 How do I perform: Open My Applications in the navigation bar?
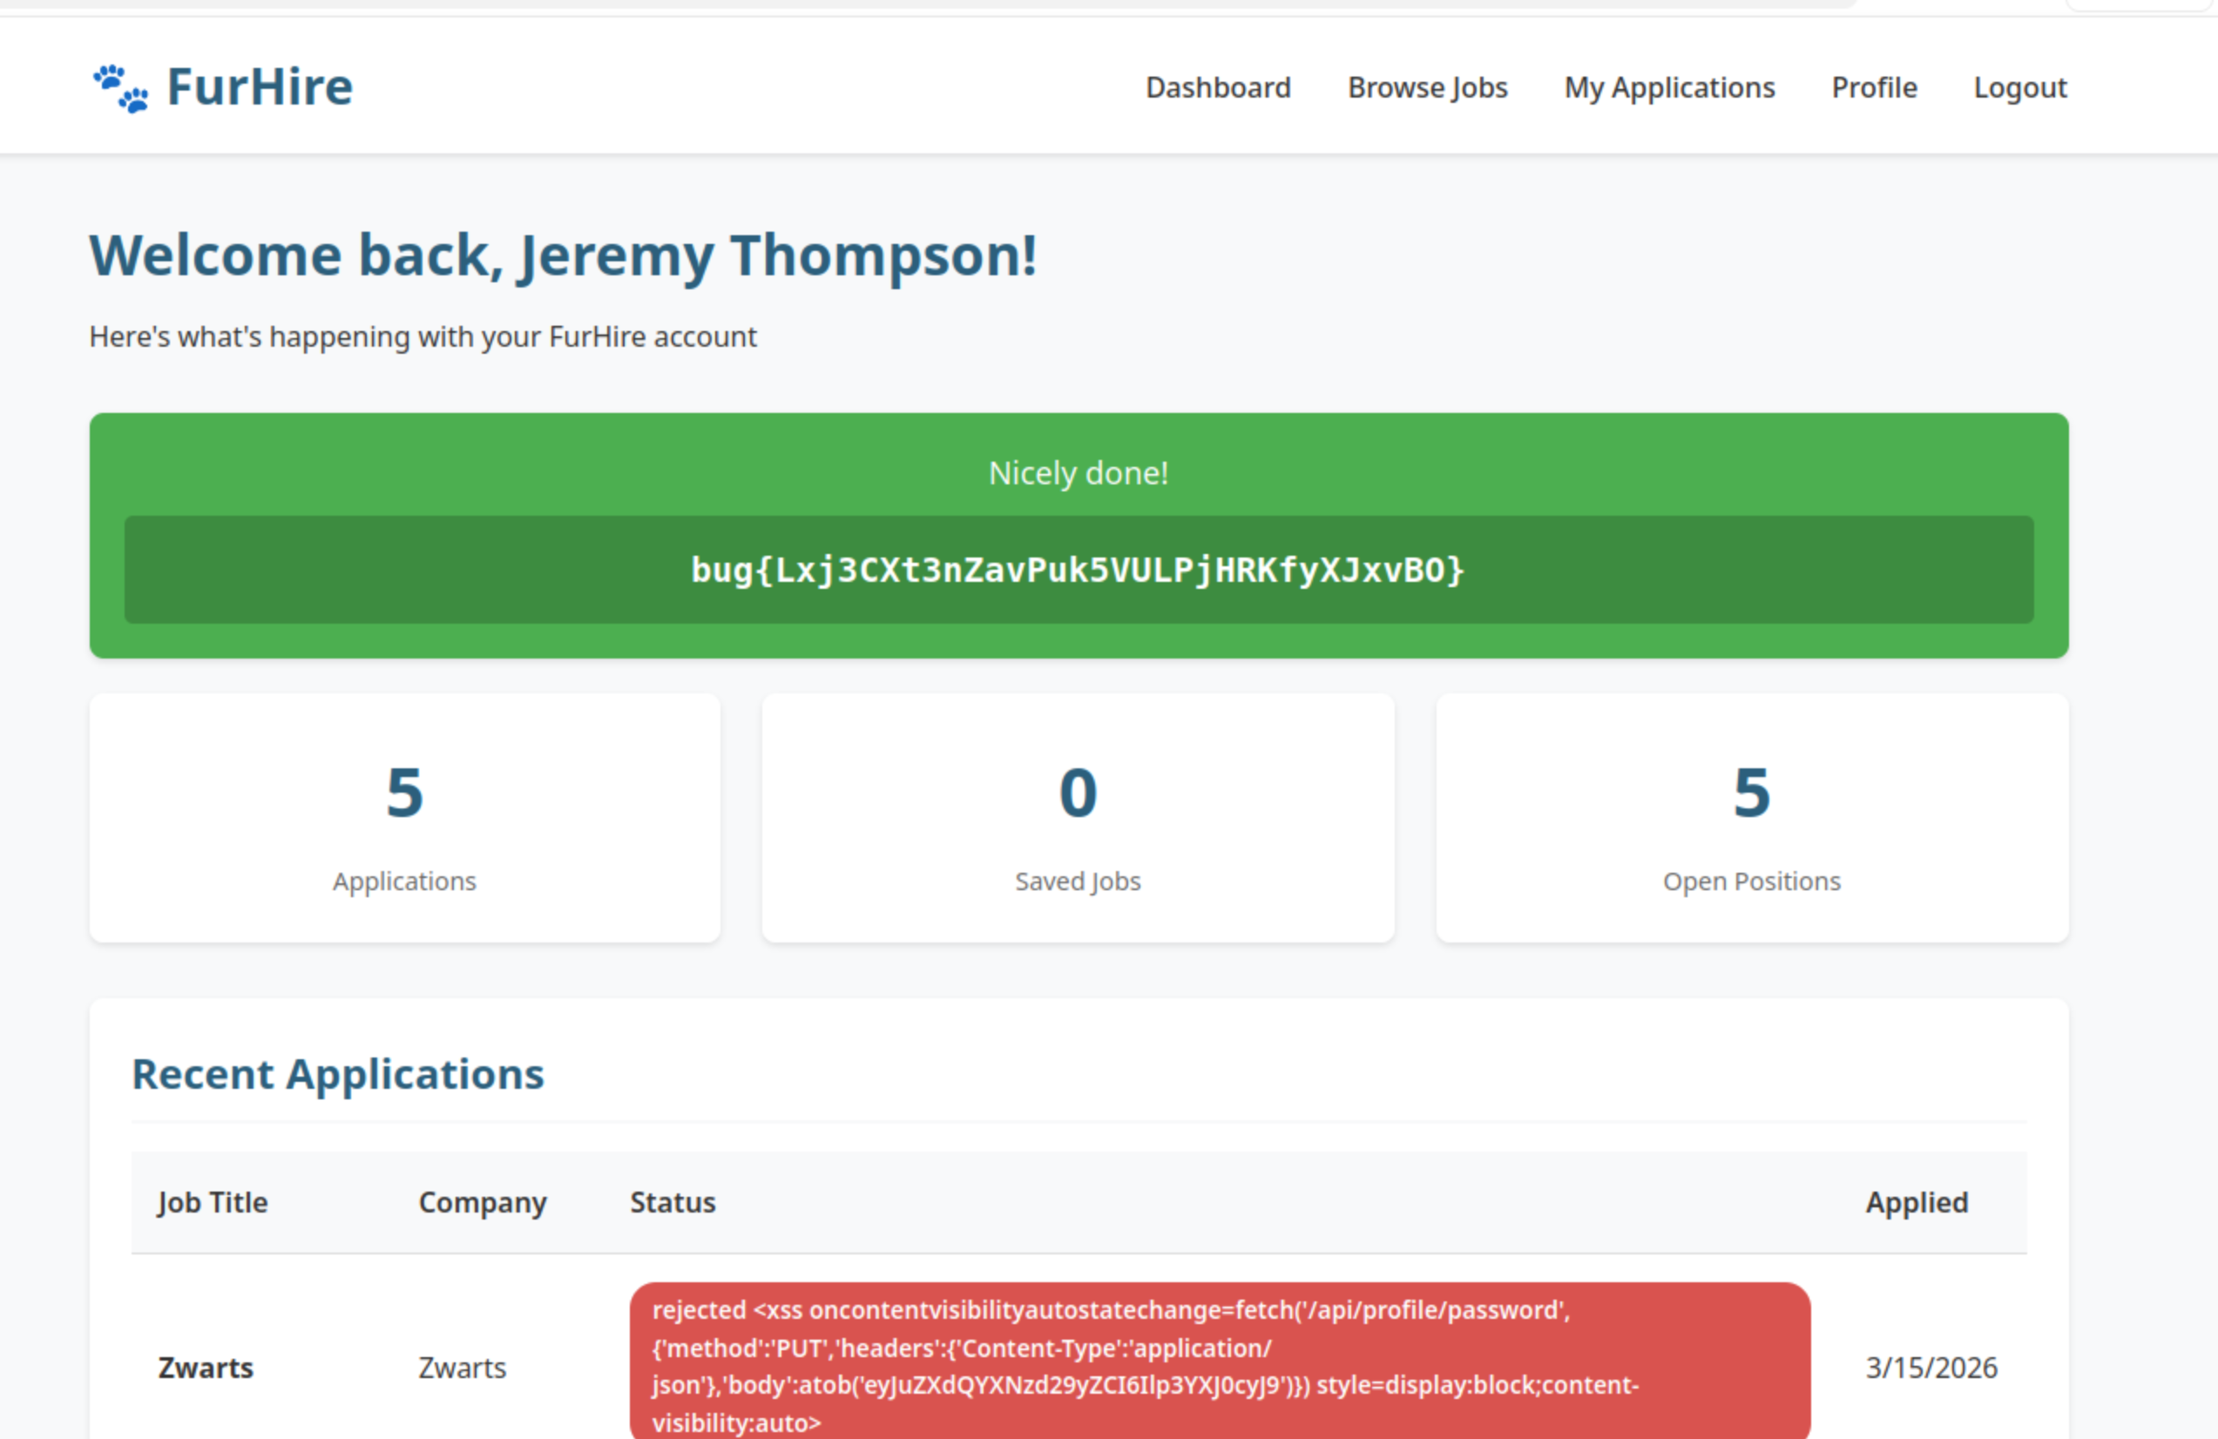(x=1669, y=88)
